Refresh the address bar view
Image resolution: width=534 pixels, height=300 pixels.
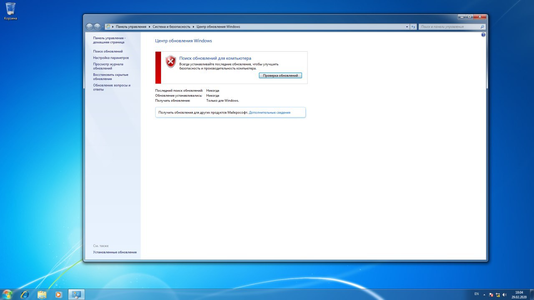point(413,27)
